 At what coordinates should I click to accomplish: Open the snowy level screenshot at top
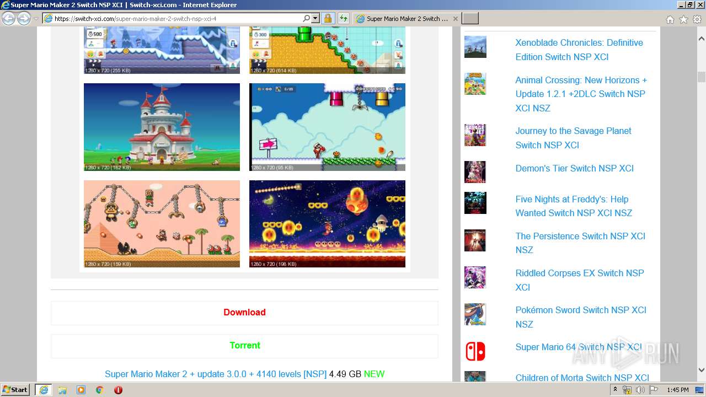162,50
